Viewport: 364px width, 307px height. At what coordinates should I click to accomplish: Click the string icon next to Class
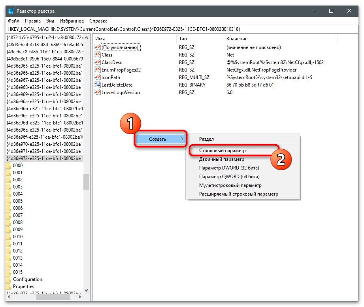(x=98, y=55)
